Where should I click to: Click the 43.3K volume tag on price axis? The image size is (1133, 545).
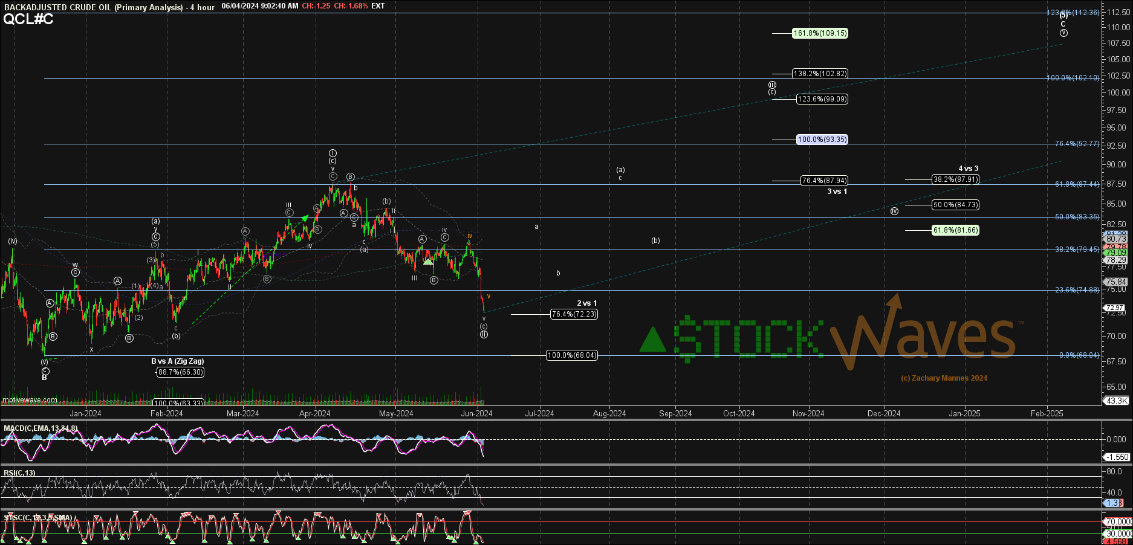click(x=1116, y=401)
